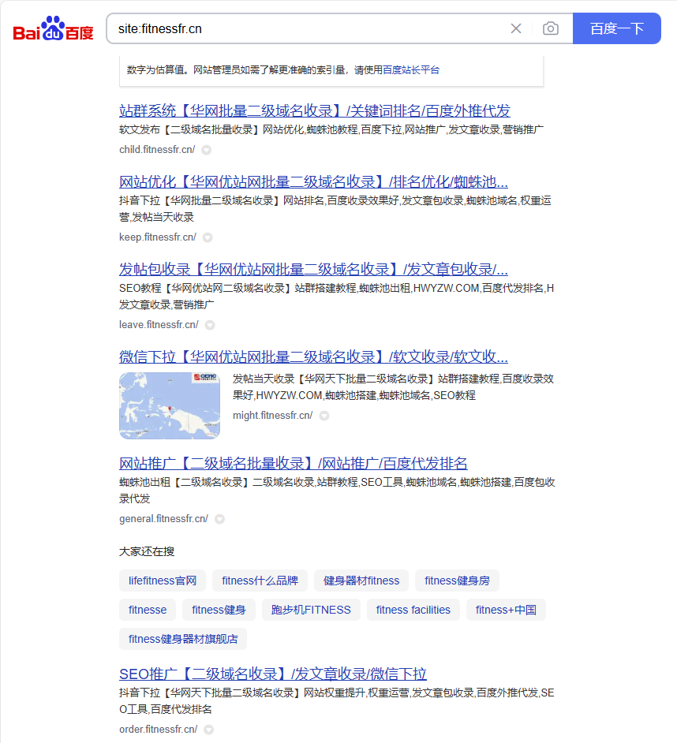Search related term fitness什么品牌

[260, 581]
